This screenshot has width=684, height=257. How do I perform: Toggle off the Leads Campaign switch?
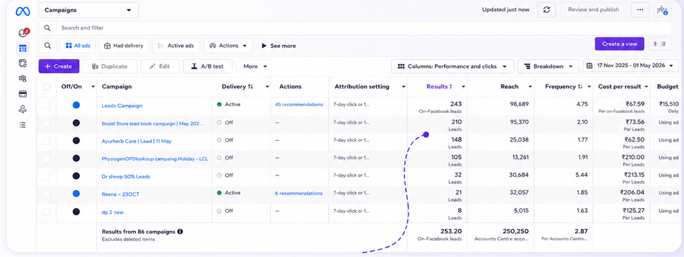click(x=77, y=105)
